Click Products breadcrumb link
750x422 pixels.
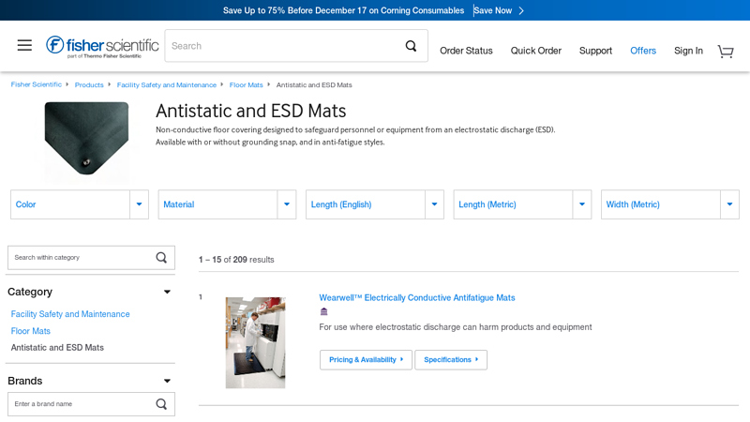point(89,84)
